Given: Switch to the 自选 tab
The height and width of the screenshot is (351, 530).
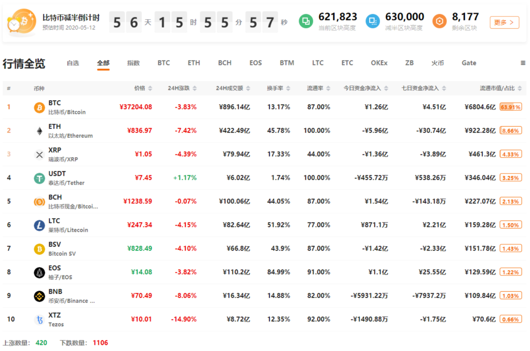Looking at the screenshot, I should click(x=73, y=63).
